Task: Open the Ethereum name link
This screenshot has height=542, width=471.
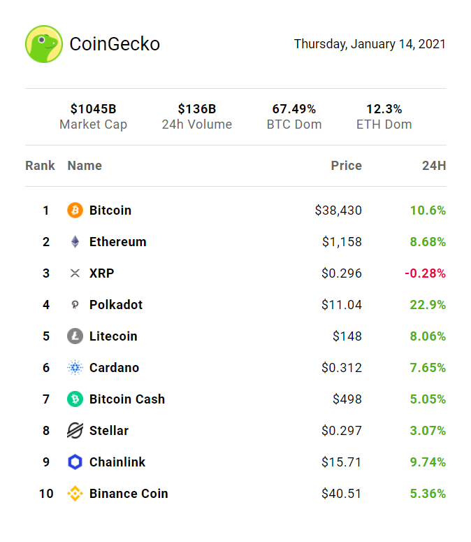Action: 118,242
